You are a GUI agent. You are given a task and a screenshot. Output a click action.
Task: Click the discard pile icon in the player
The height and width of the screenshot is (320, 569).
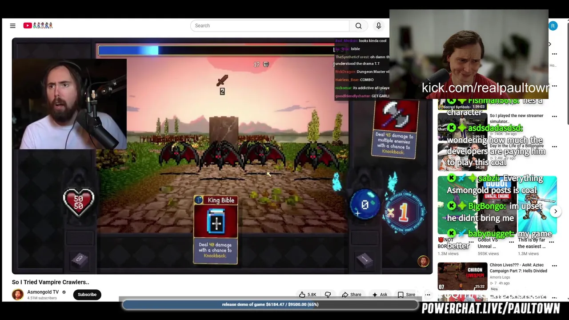(x=365, y=259)
